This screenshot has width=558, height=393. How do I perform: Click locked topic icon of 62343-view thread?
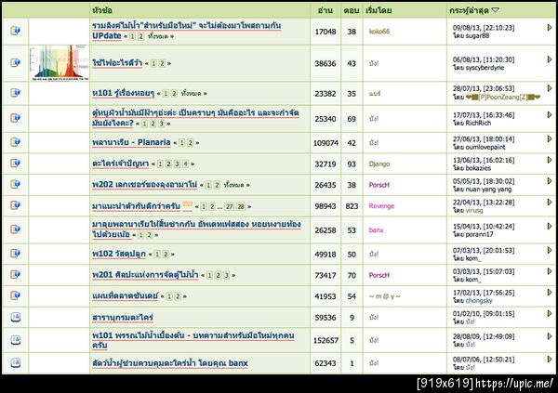coord(15,362)
